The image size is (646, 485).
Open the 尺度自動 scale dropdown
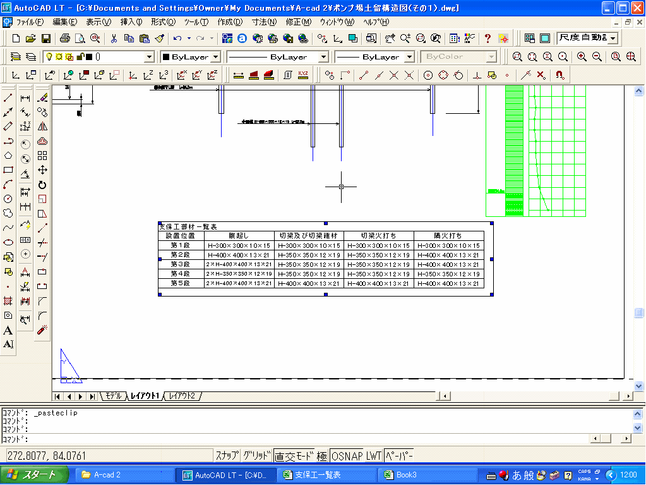point(613,39)
